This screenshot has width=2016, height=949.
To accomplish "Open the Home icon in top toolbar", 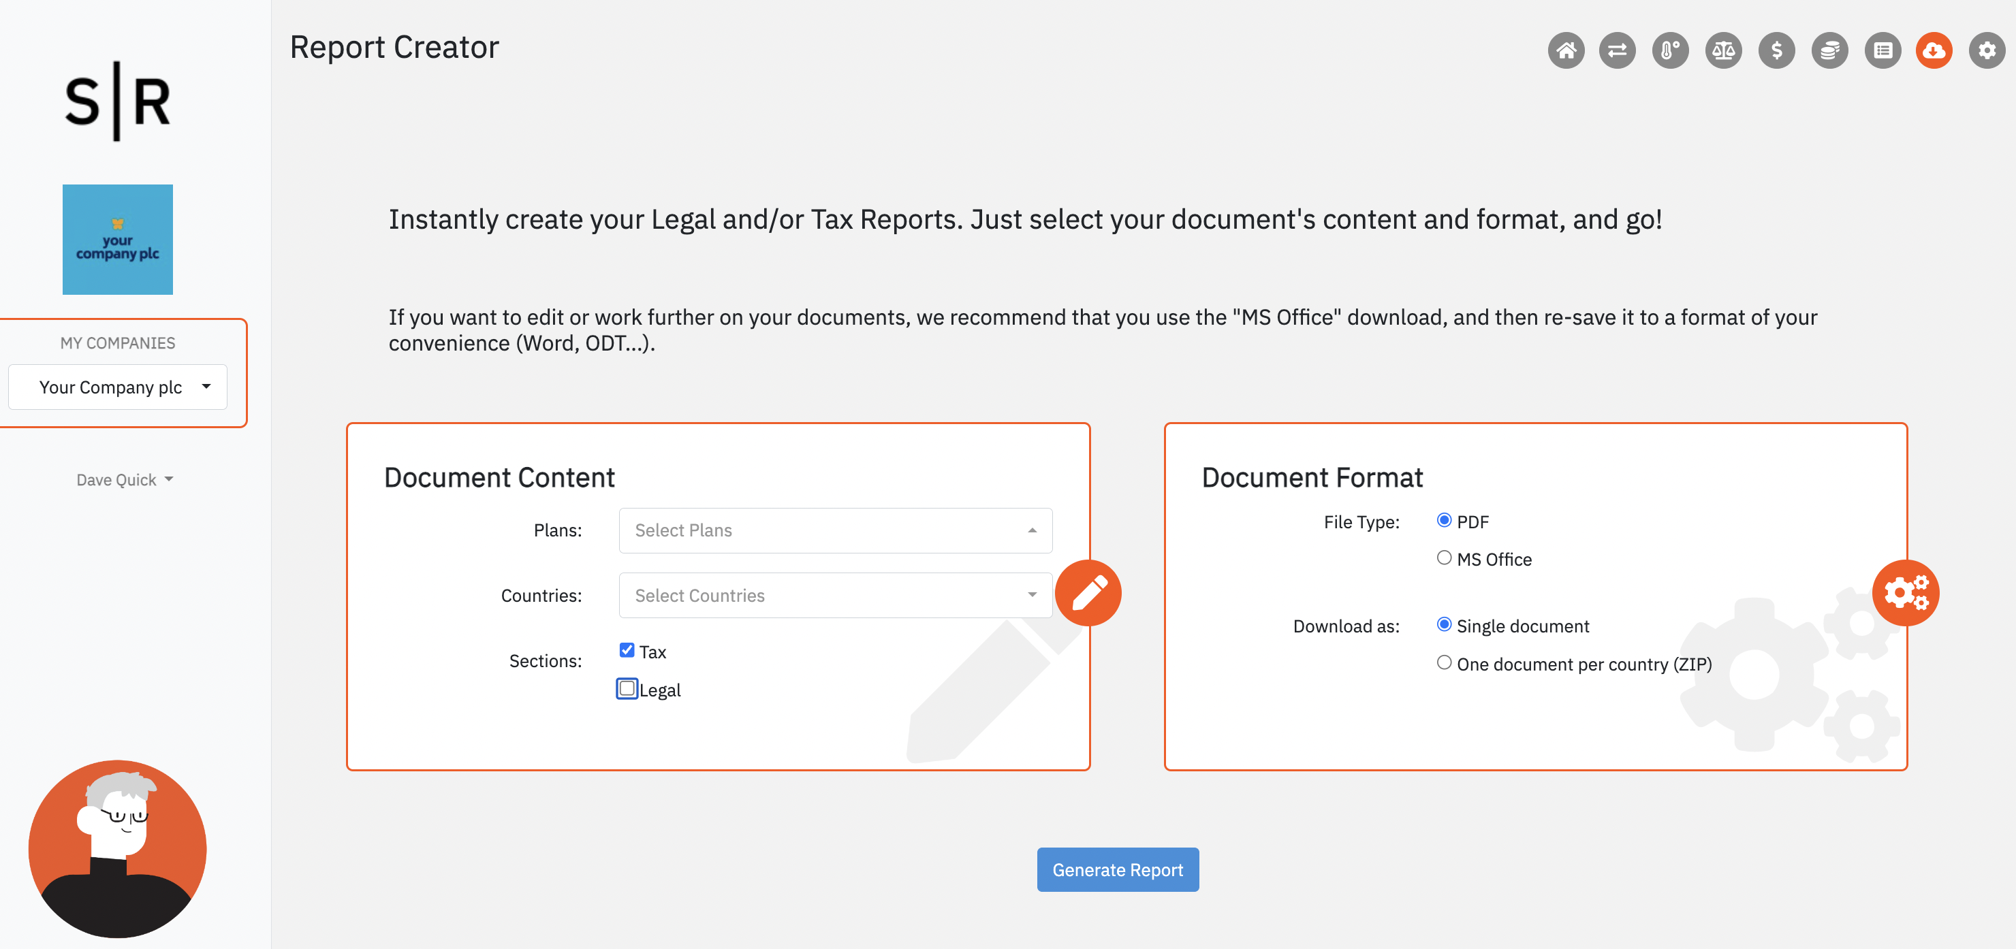I will click(x=1566, y=51).
